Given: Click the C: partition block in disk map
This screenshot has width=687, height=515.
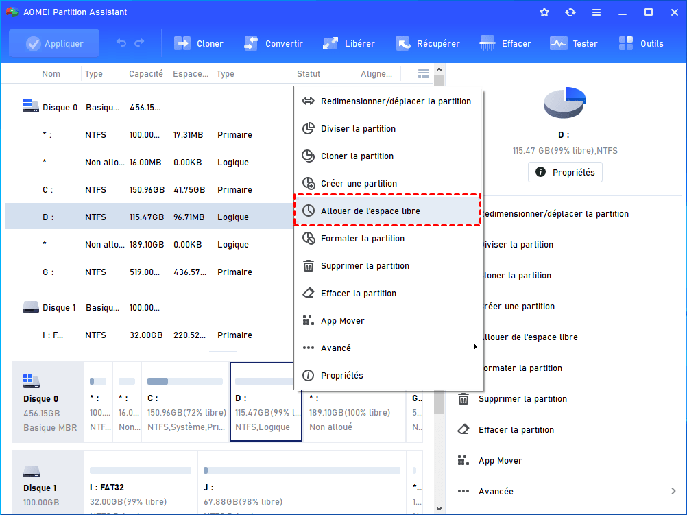Looking at the screenshot, I should click(x=185, y=405).
